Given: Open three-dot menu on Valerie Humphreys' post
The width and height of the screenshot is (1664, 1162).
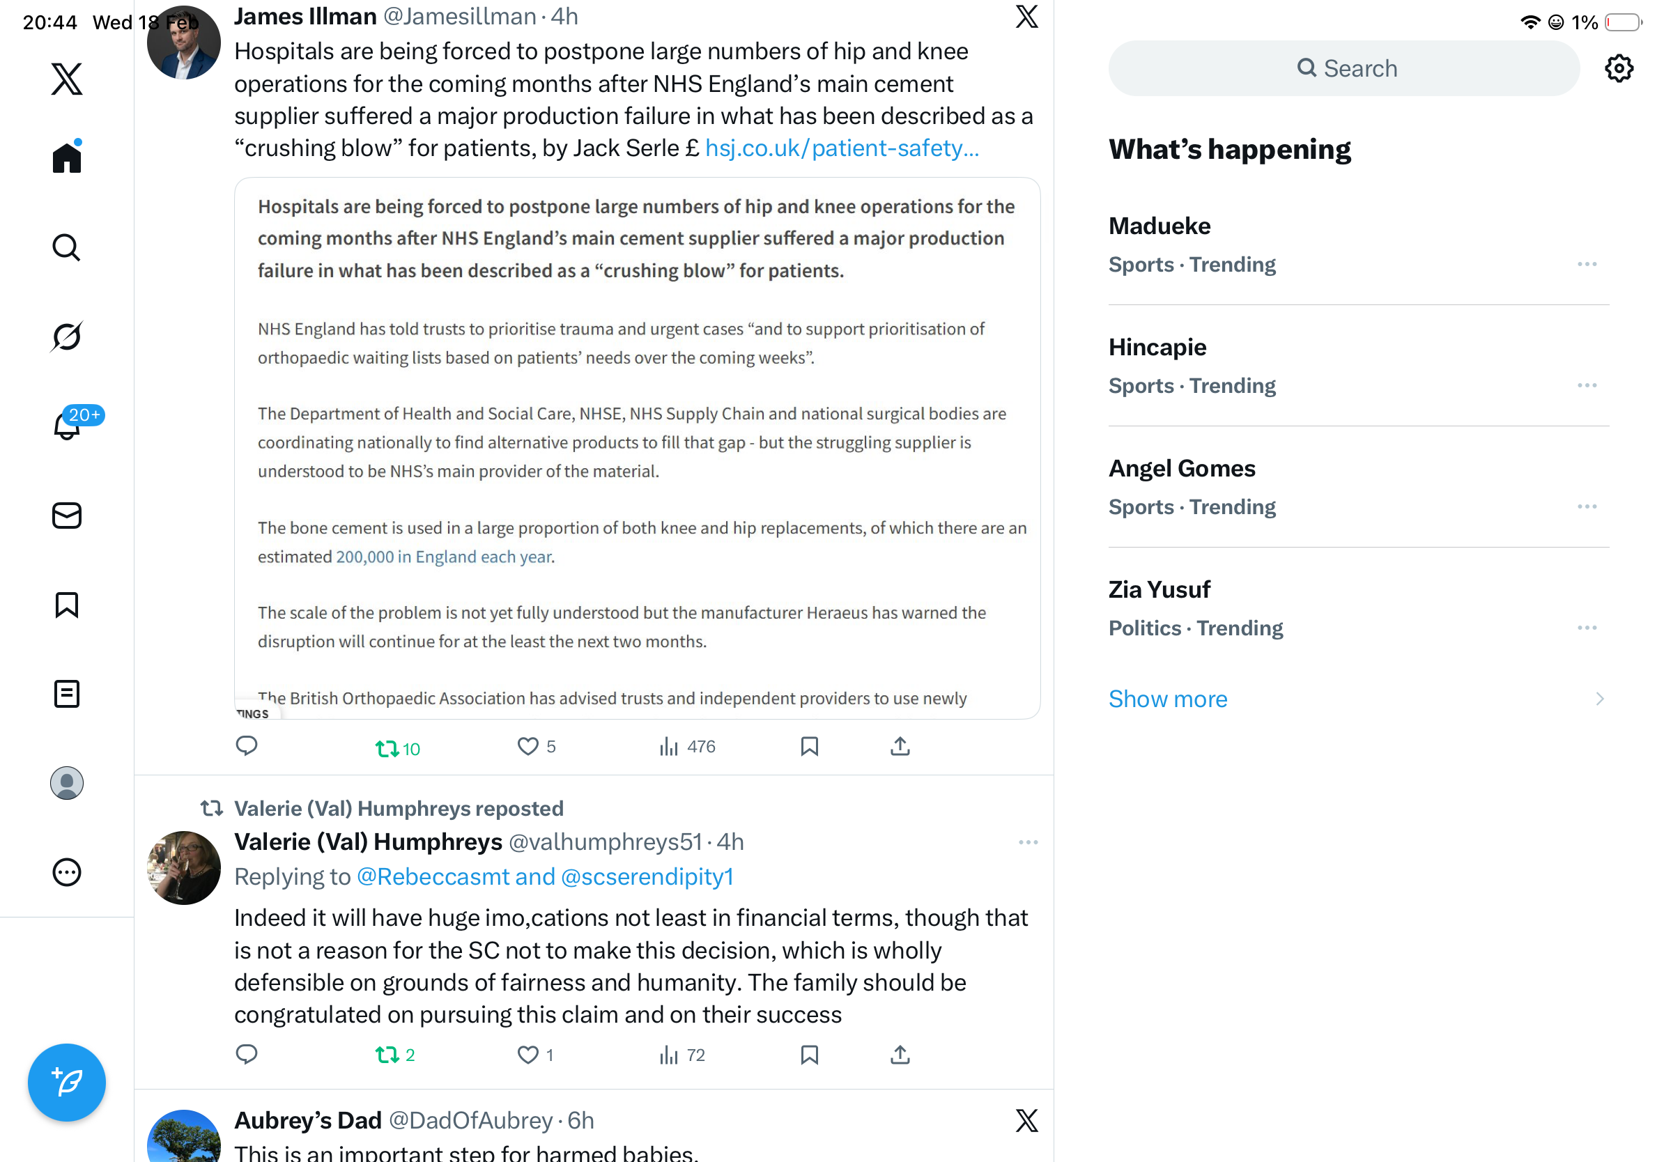Looking at the screenshot, I should click(1028, 842).
